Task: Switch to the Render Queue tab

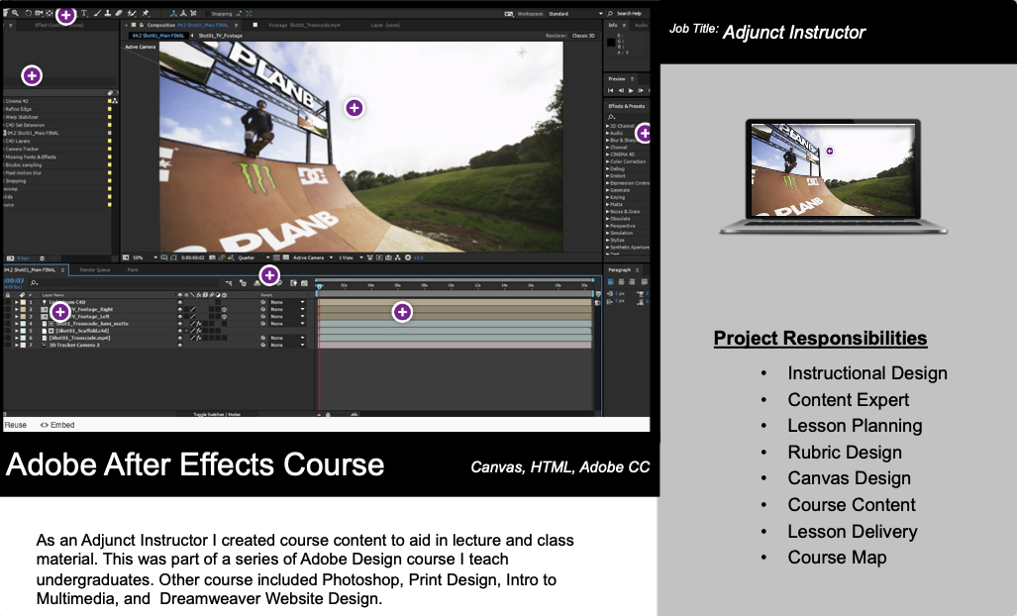Action: pos(95,269)
